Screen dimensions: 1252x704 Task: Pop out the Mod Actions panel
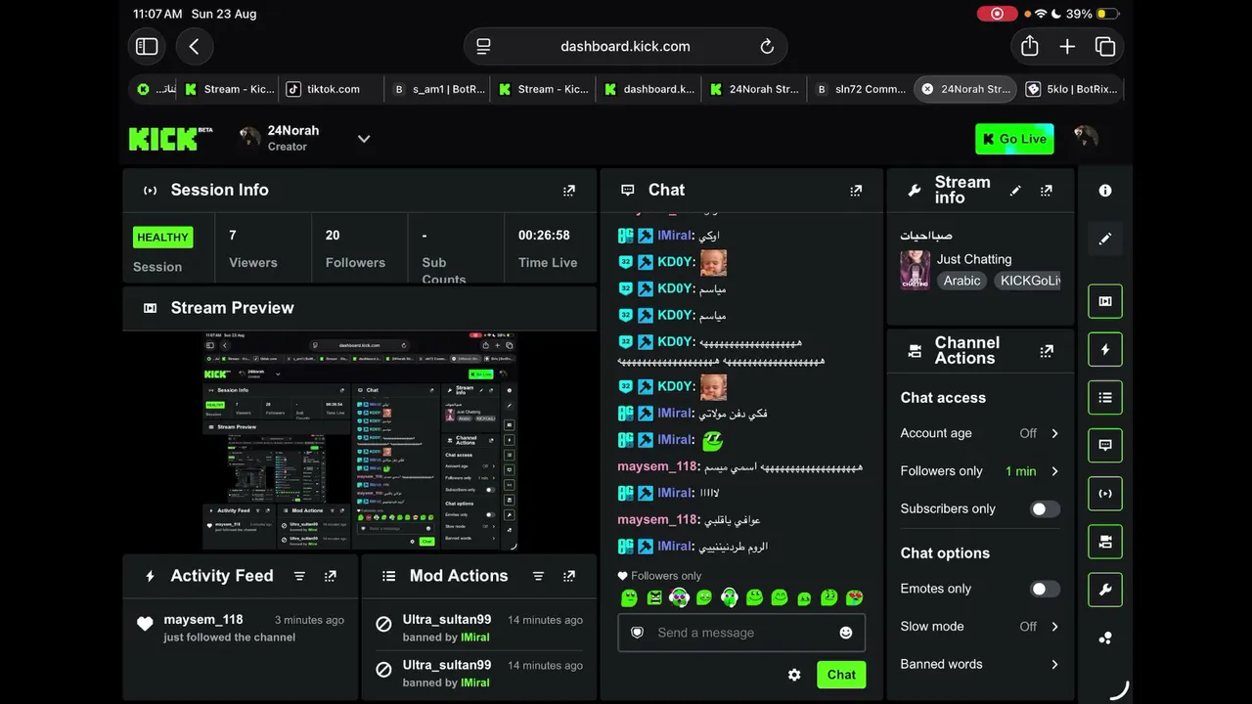[x=569, y=577]
